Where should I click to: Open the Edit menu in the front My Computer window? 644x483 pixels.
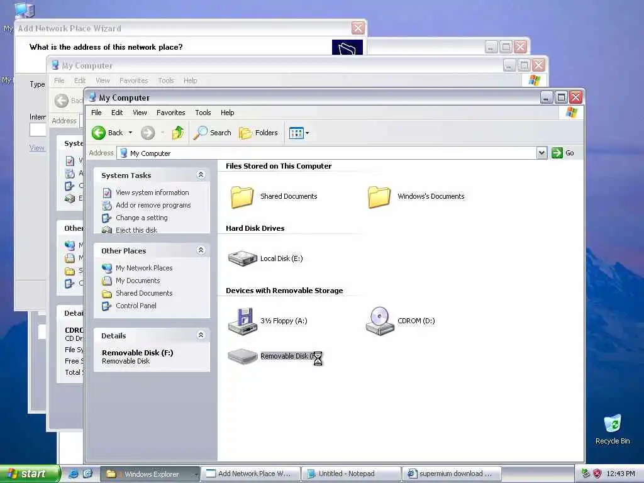coord(117,113)
